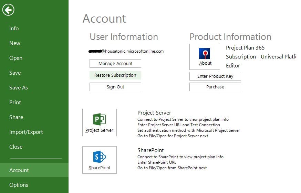The height and width of the screenshot is (193, 301).
Task: Open the Info menu item
Action: [x=14, y=29]
